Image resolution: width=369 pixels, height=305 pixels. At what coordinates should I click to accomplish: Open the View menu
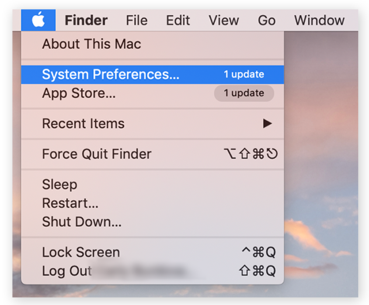[224, 20]
